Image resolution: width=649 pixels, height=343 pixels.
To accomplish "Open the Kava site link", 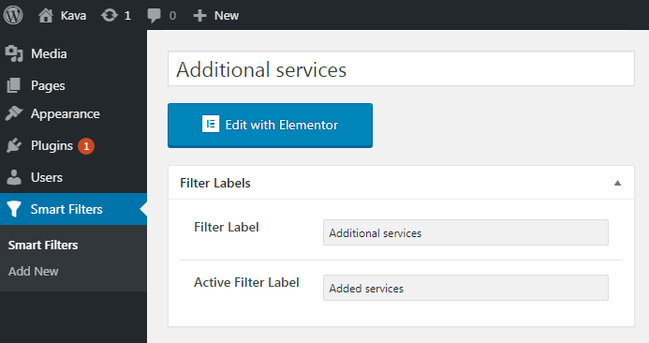I will click(73, 16).
